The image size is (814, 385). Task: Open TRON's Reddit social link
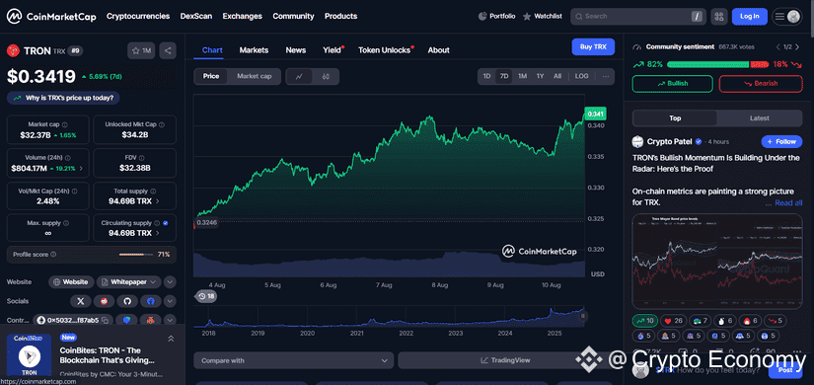click(104, 301)
